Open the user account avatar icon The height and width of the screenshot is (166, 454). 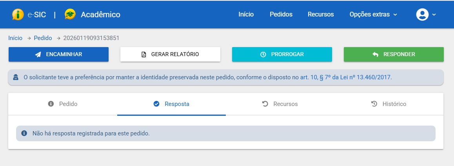[x=423, y=15]
